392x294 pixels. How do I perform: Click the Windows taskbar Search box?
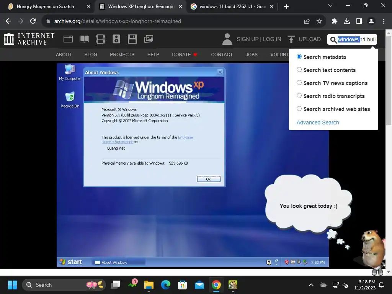pyautogui.click(x=64, y=285)
